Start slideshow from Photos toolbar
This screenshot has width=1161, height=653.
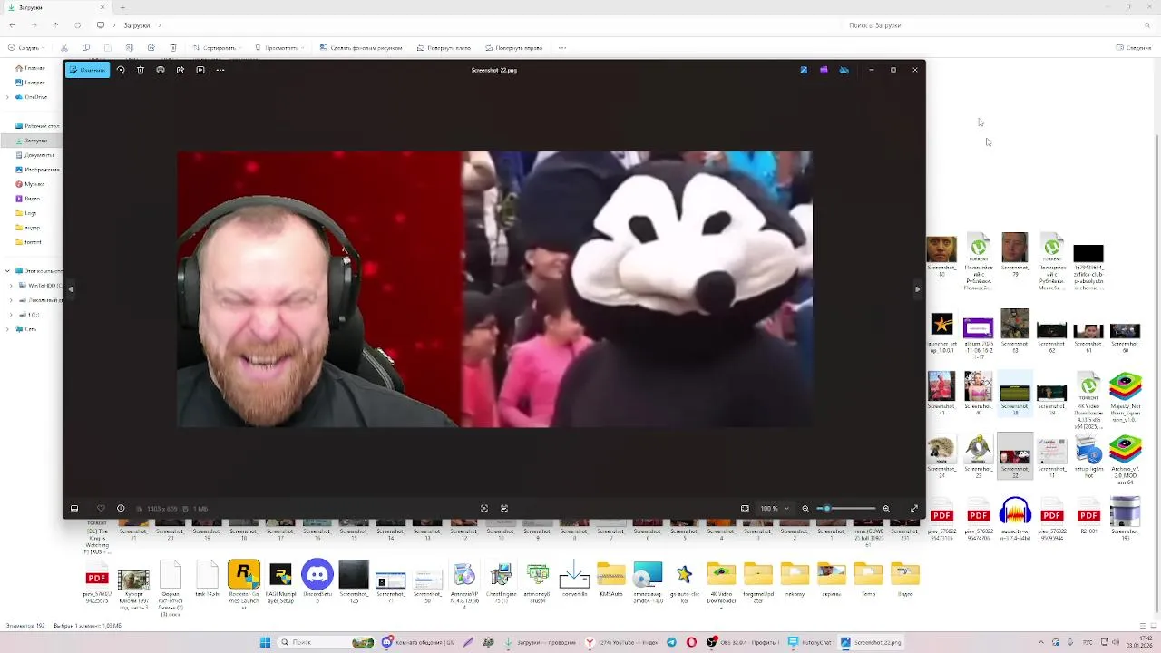pos(200,70)
